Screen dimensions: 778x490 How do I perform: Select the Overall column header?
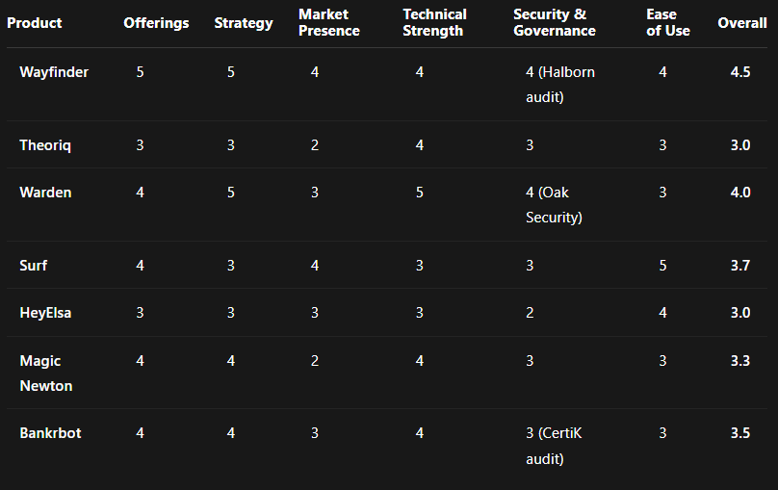click(x=742, y=23)
